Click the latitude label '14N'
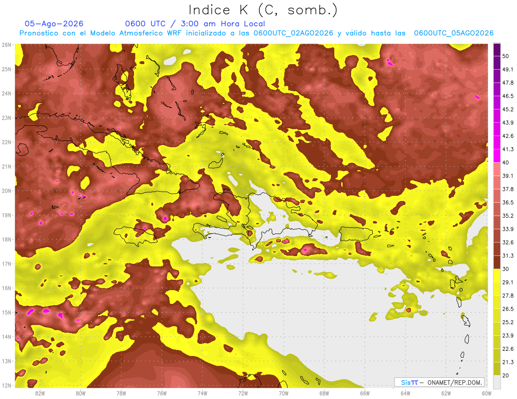The image size is (517, 399). pyautogui.click(x=6, y=337)
